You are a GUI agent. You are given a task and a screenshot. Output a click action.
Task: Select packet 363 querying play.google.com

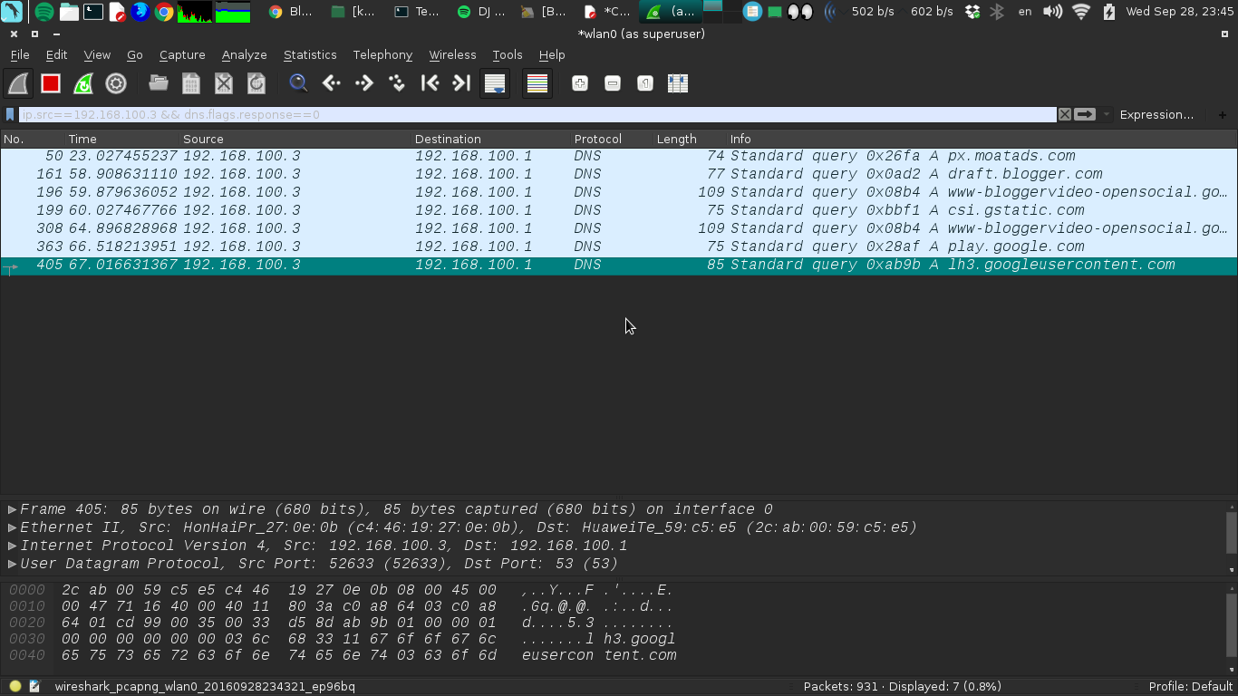(619, 246)
